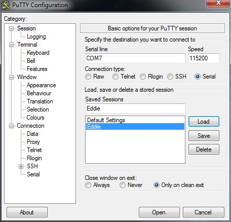Open the Session category
This screenshot has height=222, width=231.
pos(26,28)
